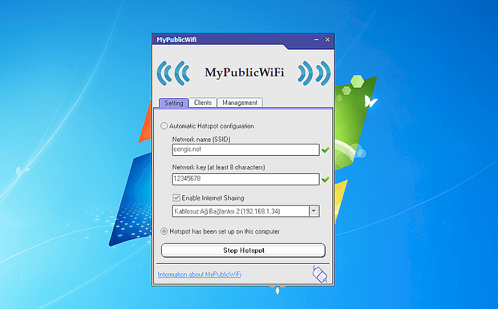Click the green checkmark beside the SSID field
498x309 pixels.
325,150
